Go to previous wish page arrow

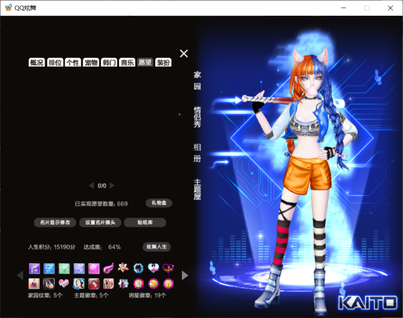point(91,186)
